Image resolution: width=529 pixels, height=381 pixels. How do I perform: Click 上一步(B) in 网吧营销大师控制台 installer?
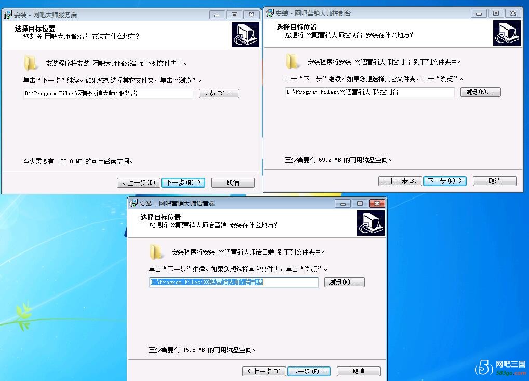pyautogui.click(x=400, y=181)
